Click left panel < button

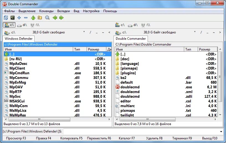tap(109, 32)
